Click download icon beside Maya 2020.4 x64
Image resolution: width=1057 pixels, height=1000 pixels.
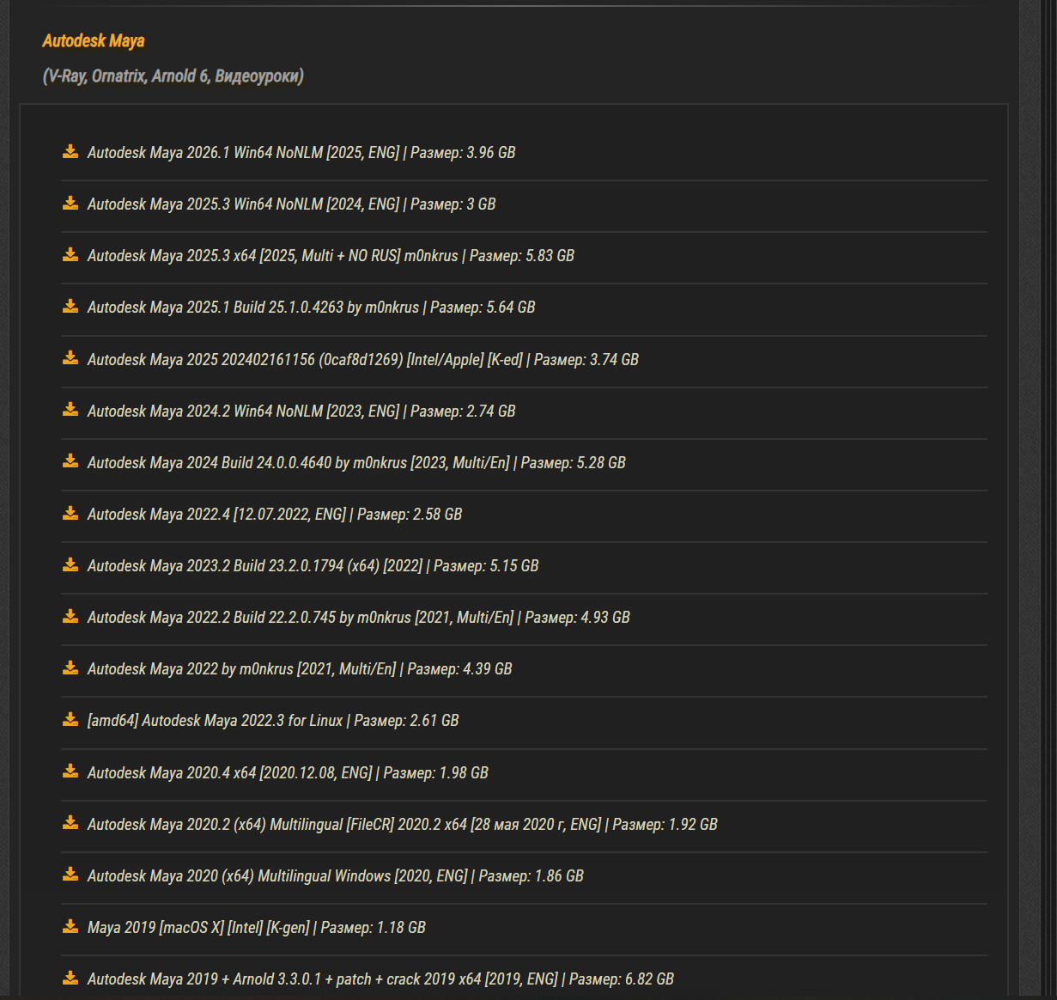pyautogui.click(x=70, y=771)
